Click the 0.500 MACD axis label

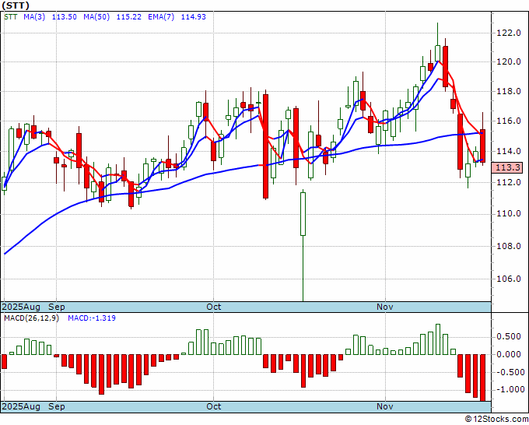click(x=509, y=337)
